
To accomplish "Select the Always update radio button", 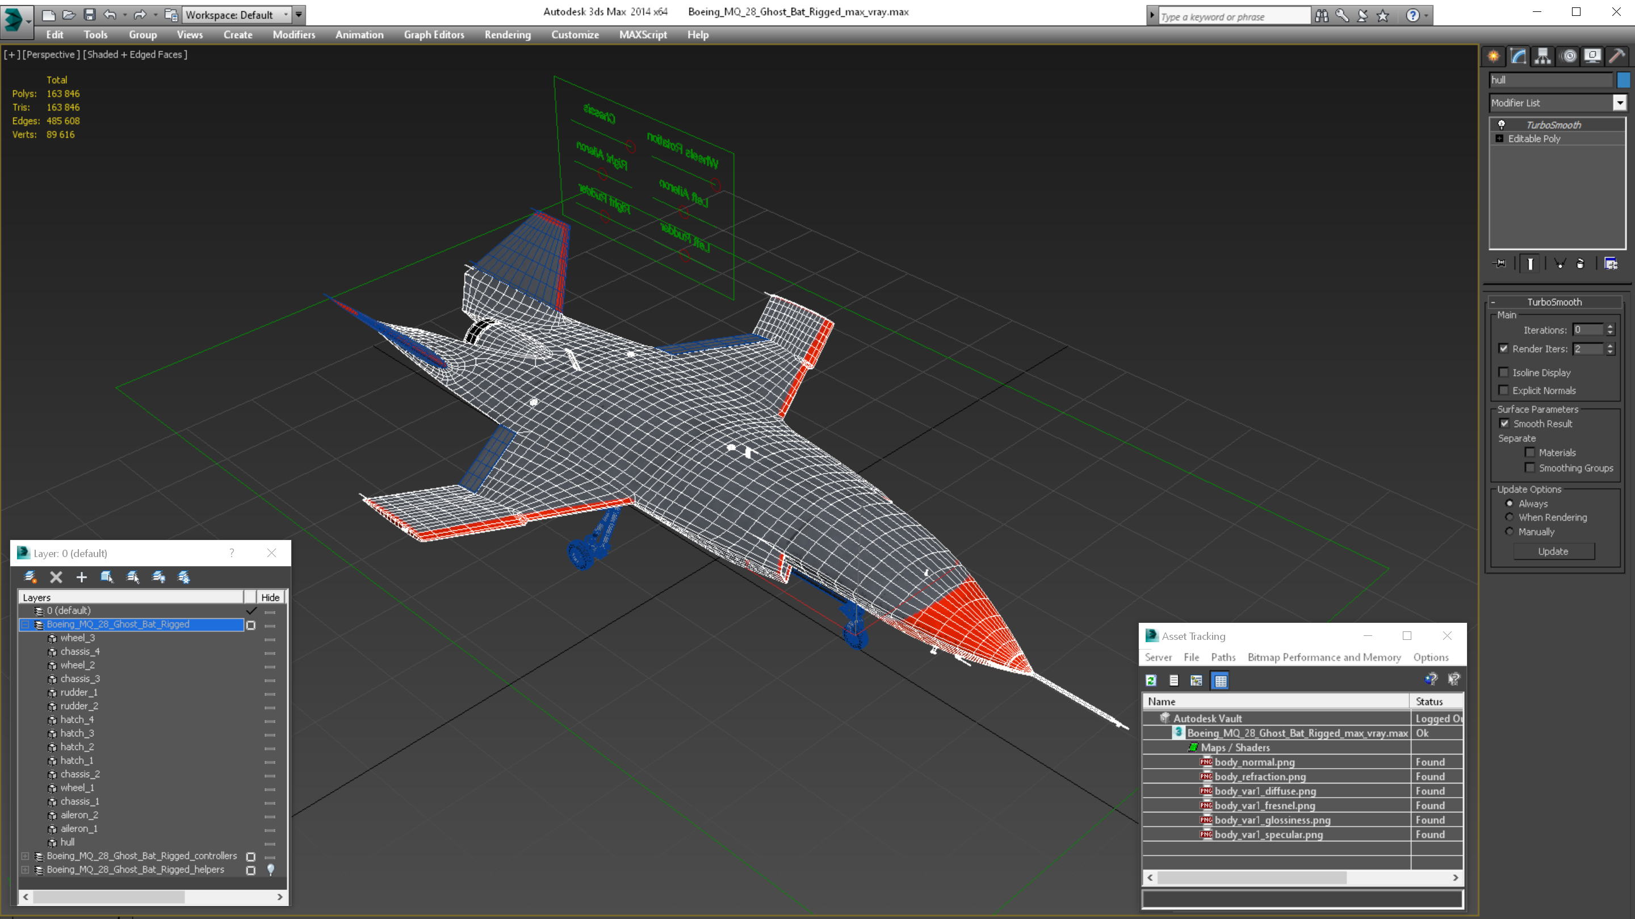I will click(x=1510, y=503).
